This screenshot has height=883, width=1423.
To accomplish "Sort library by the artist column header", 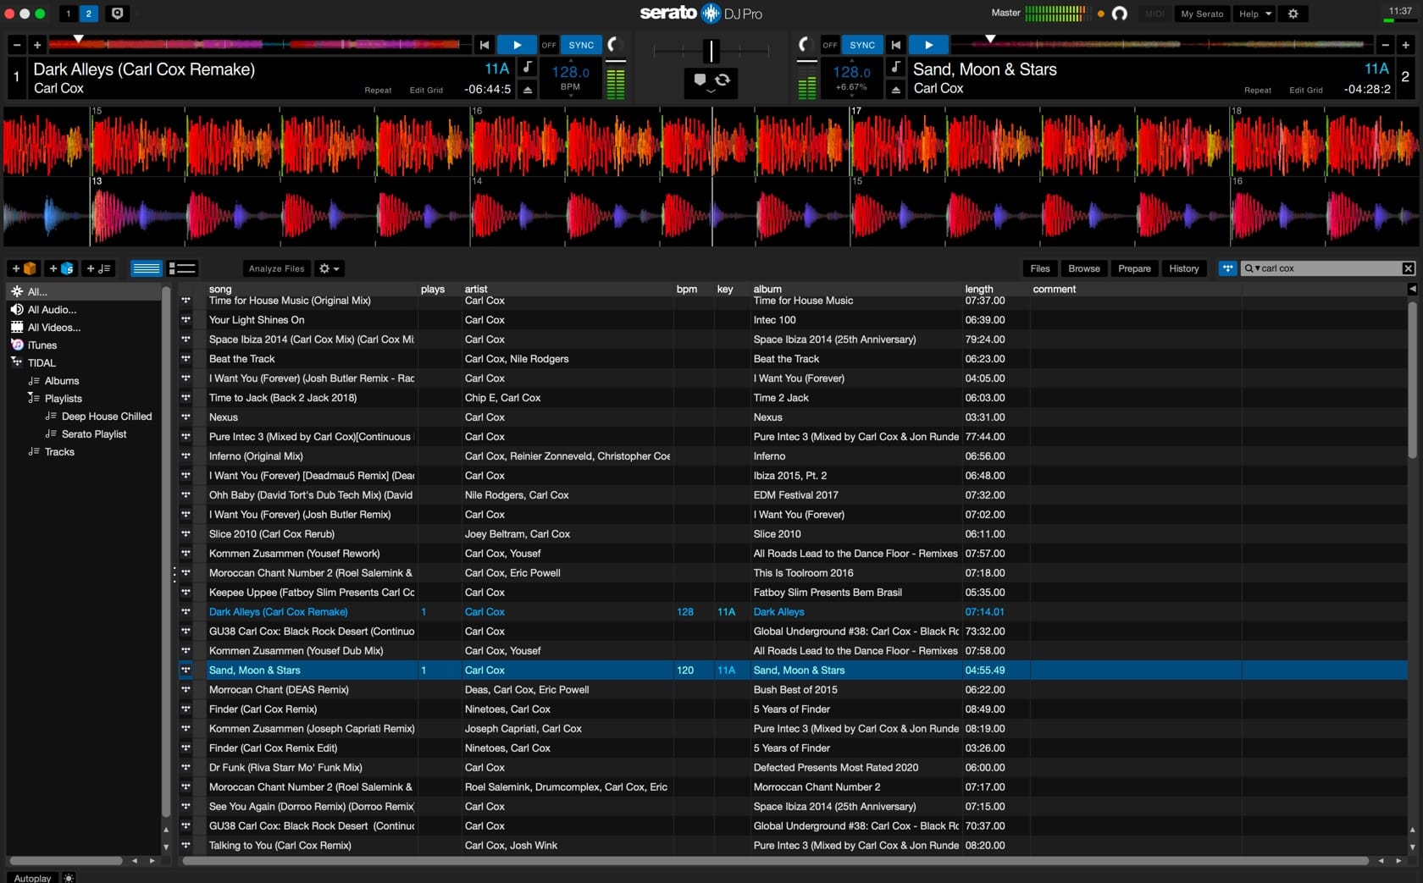I will [x=476, y=290].
